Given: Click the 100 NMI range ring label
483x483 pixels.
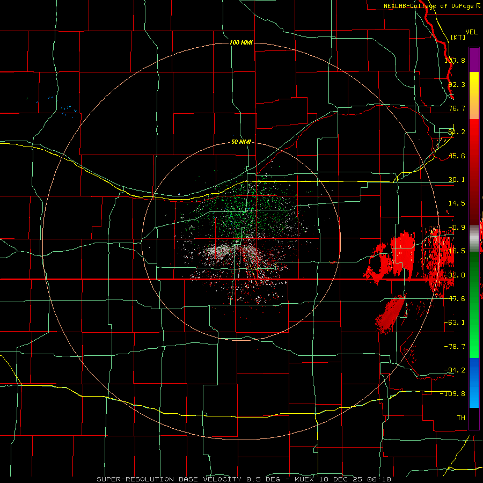Looking at the screenshot, I should coord(241,42).
